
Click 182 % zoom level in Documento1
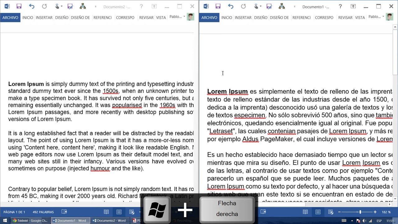coord(386,212)
